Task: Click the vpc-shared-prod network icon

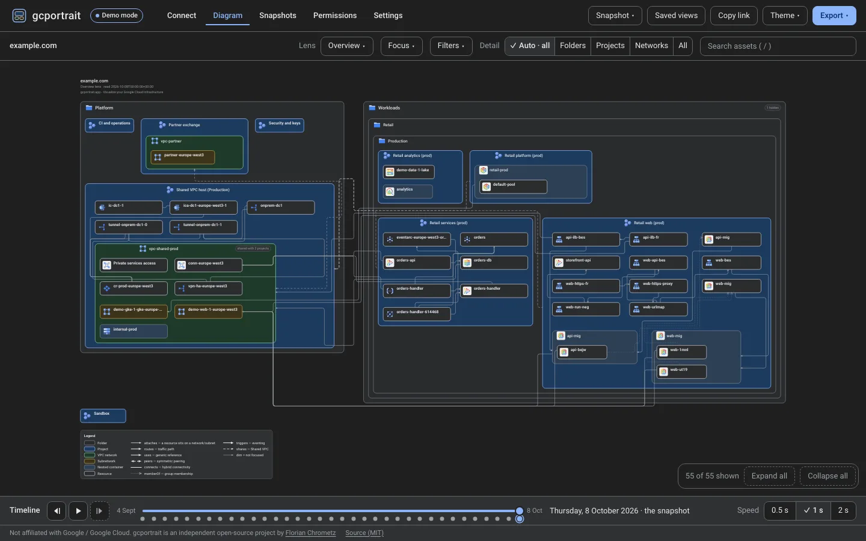Action: click(x=143, y=249)
